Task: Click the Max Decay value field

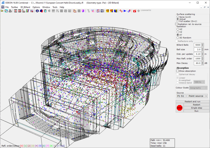Action: click(x=197, y=63)
